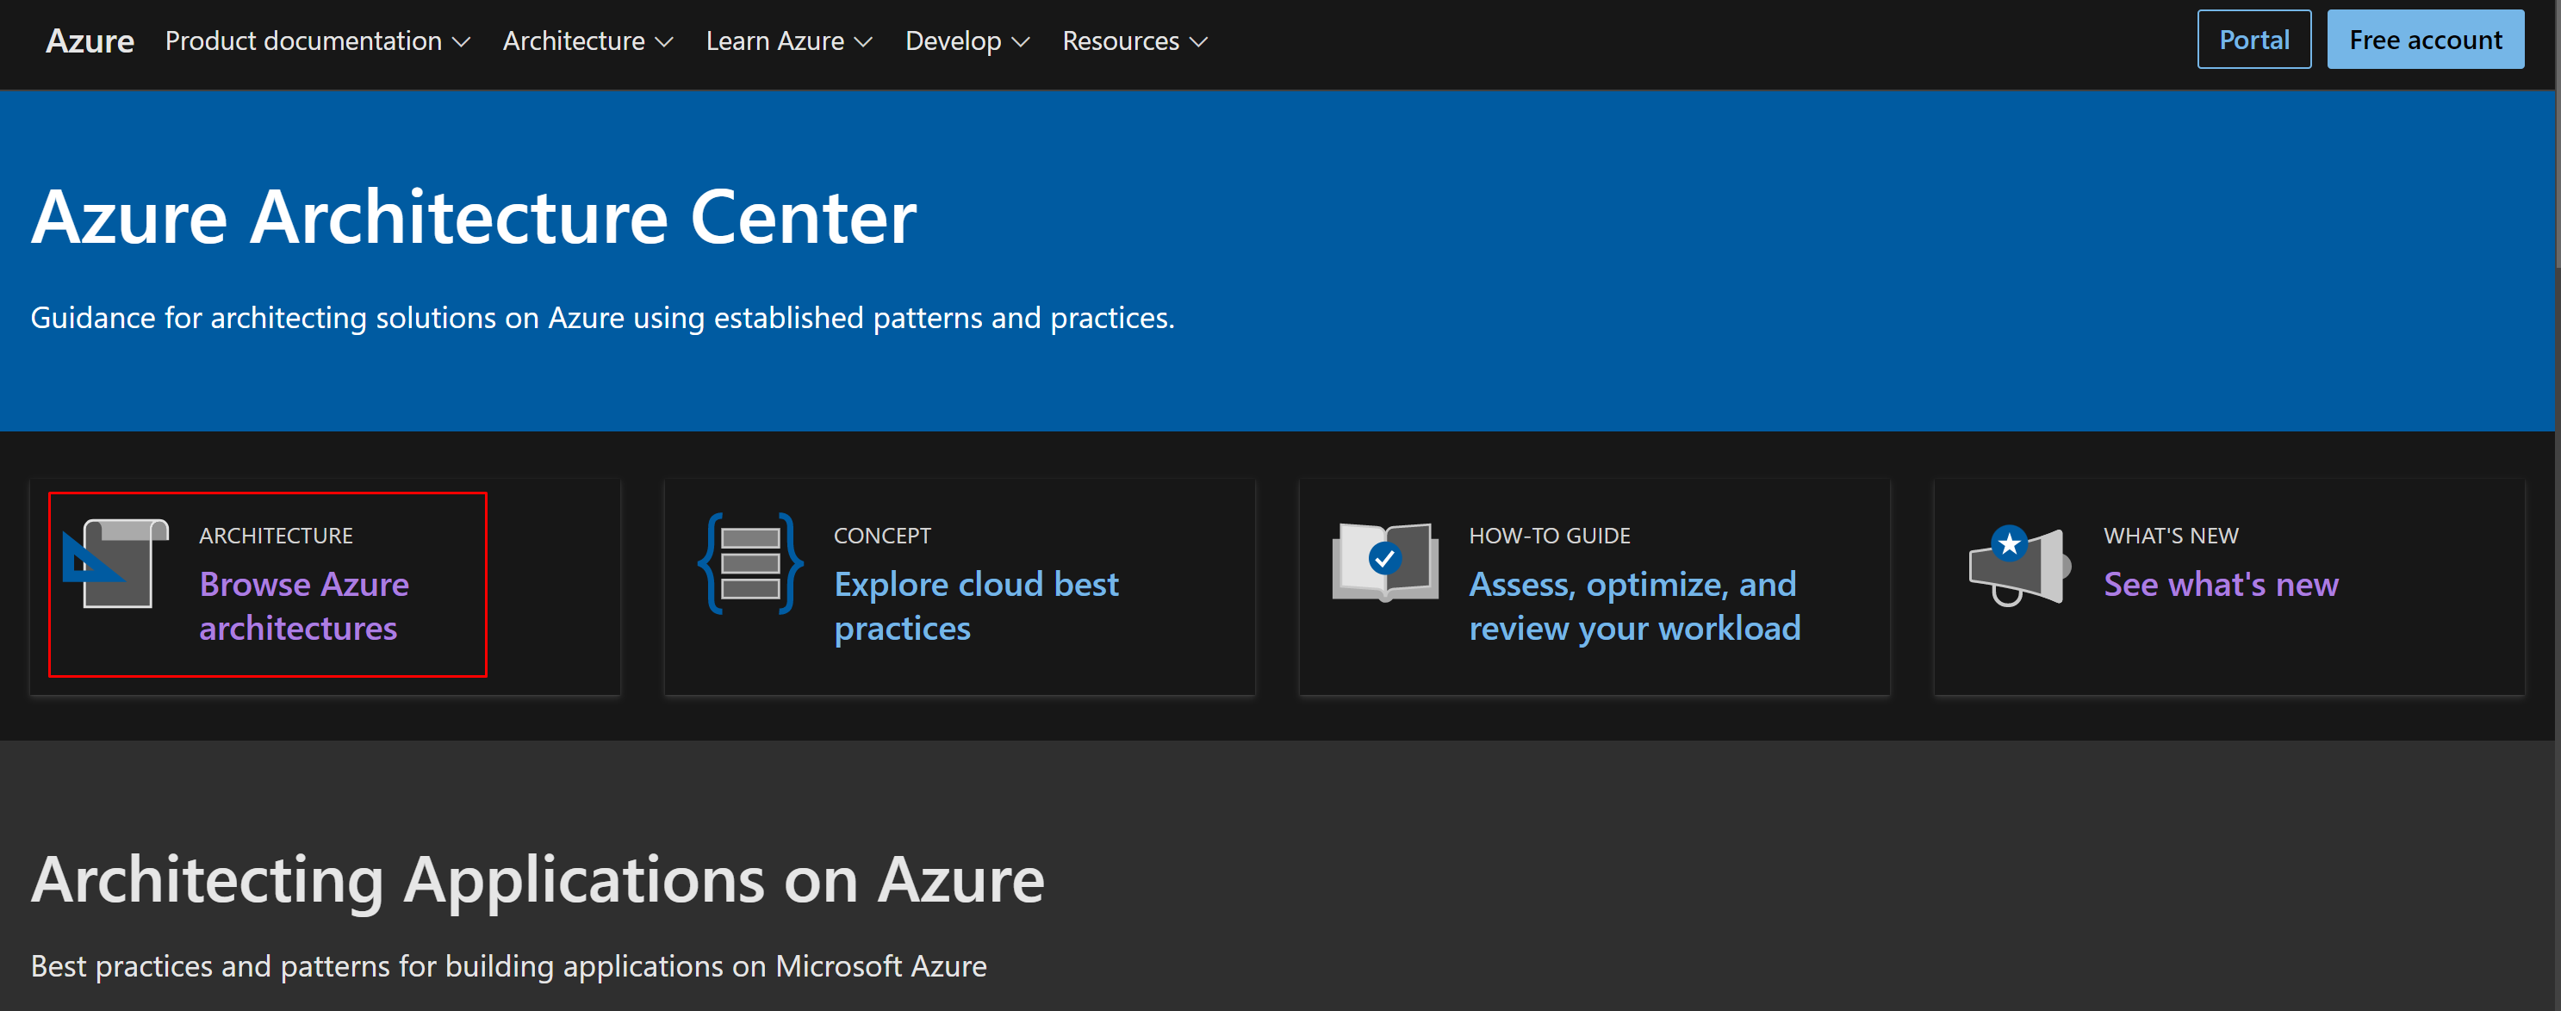The image size is (2561, 1011).
Task: Open the See what's new link
Action: point(2220,584)
